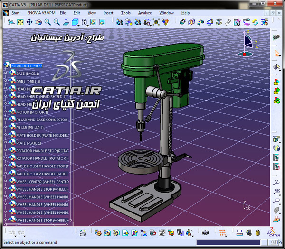285x249 pixels.
Task: Click the tree vertical scrollbar down arrow
Action: (x=71, y=221)
